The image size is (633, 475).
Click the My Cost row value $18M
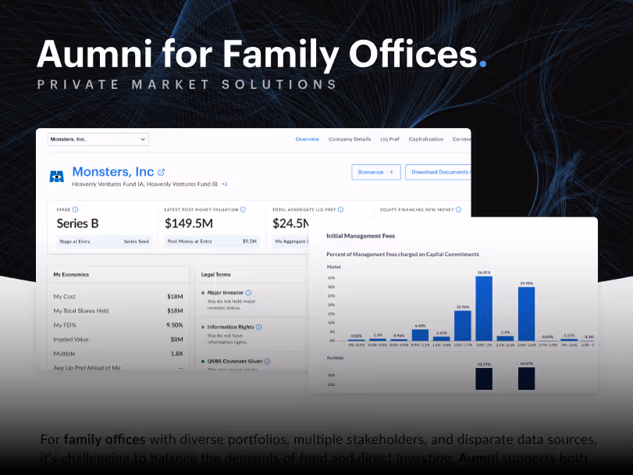175,296
